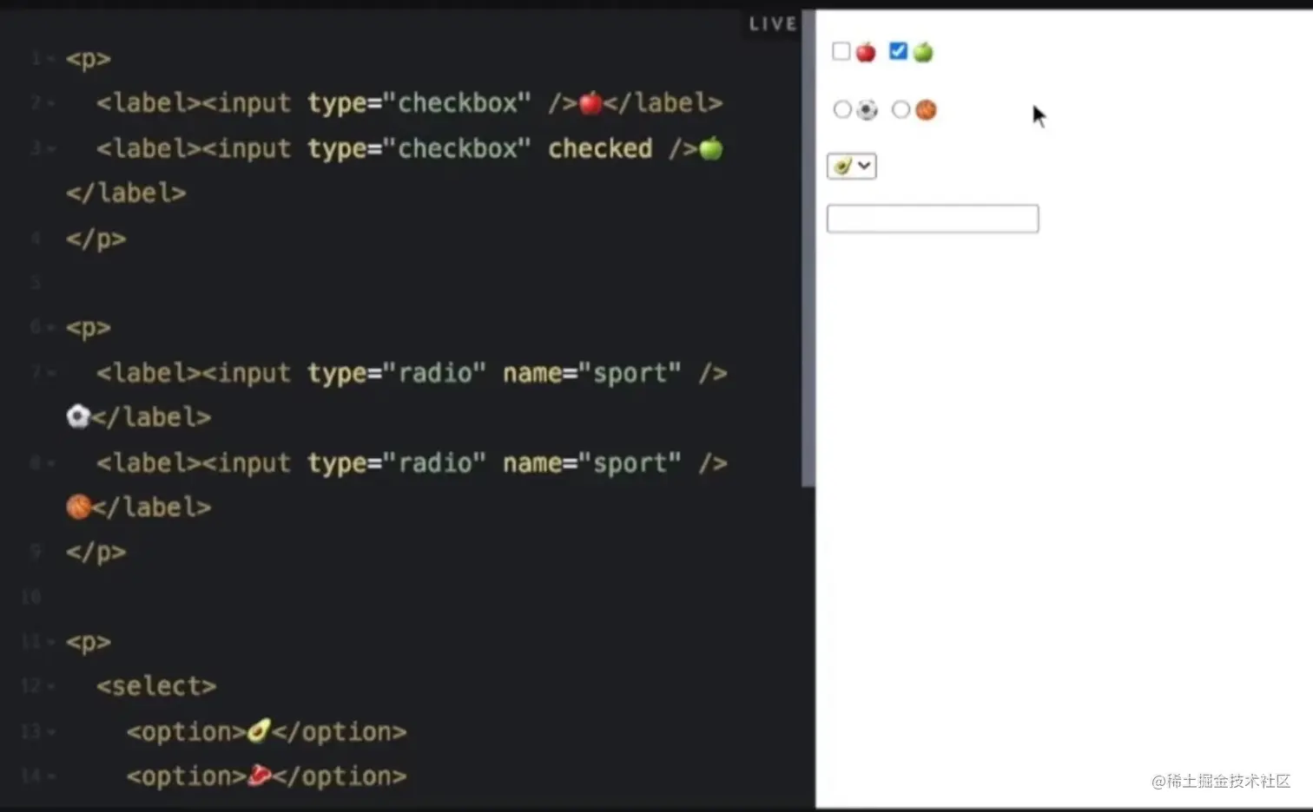Click 'name="sport"' on line 8
The image size is (1313, 812).
click(592, 463)
